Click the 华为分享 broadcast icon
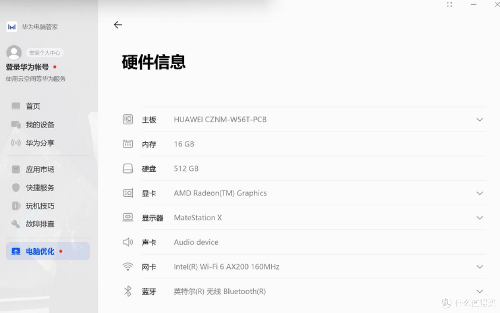The height and width of the screenshot is (313, 500). (x=16, y=143)
